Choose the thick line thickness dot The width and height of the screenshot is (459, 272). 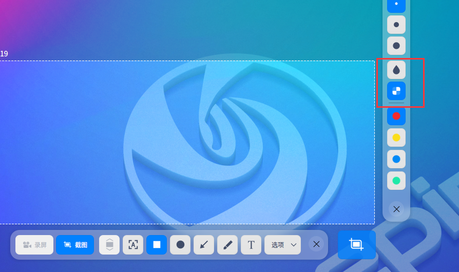point(396,46)
